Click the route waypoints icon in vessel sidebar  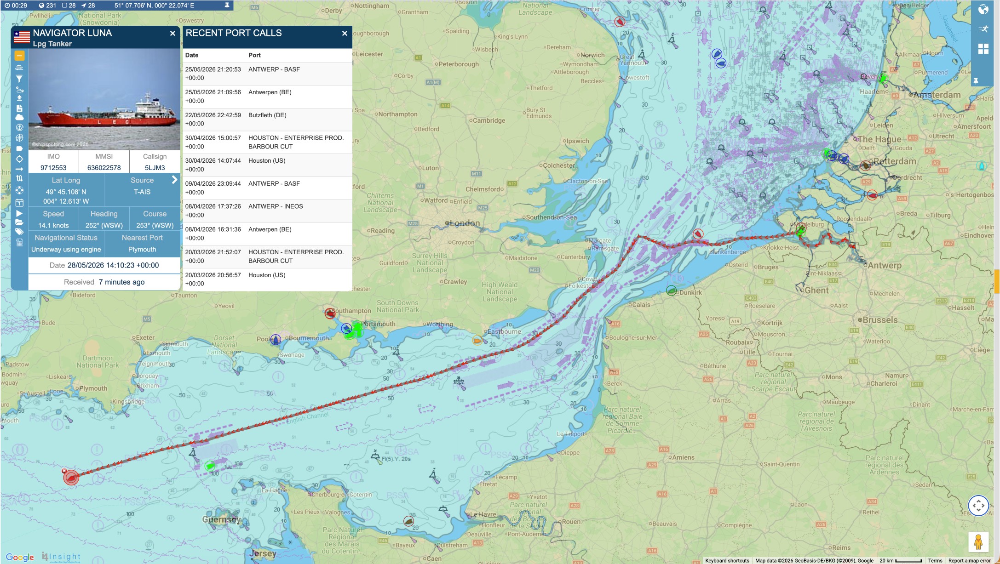tap(19, 89)
